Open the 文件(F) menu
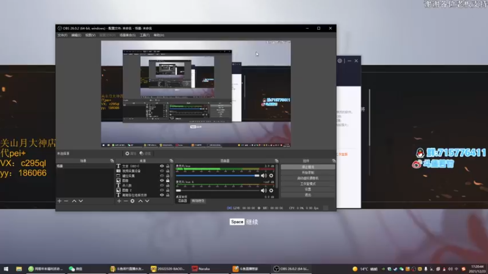This screenshot has height=274, width=488. click(62, 35)
